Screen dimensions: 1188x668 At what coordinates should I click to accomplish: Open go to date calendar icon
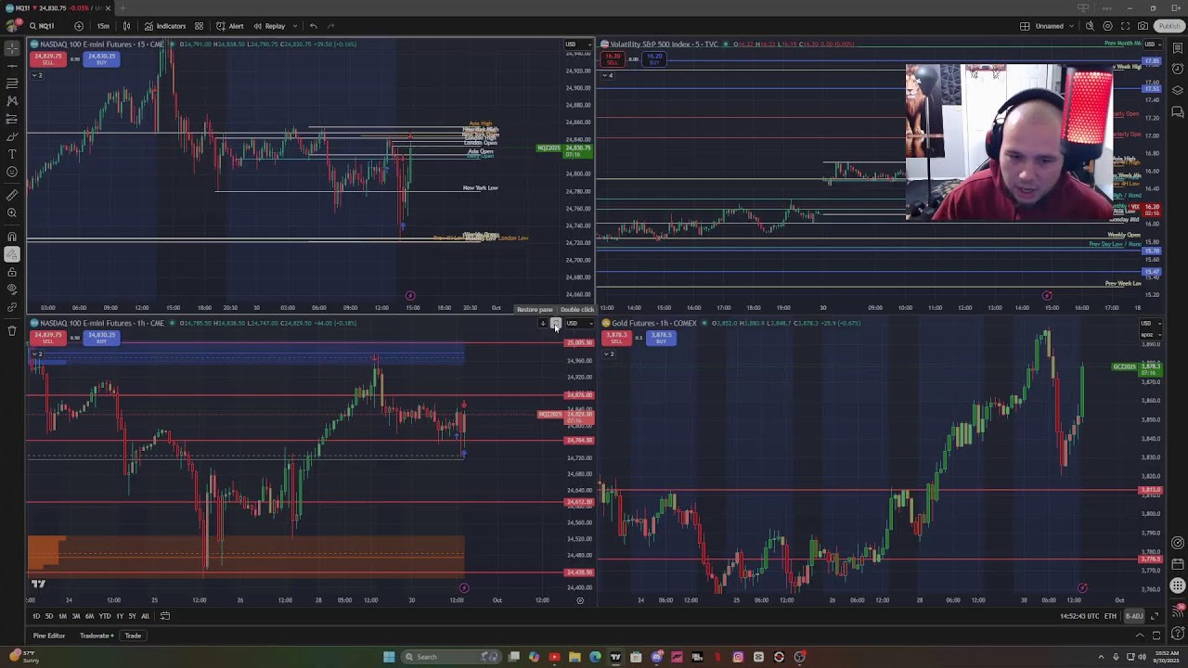[x=165, y=616]
